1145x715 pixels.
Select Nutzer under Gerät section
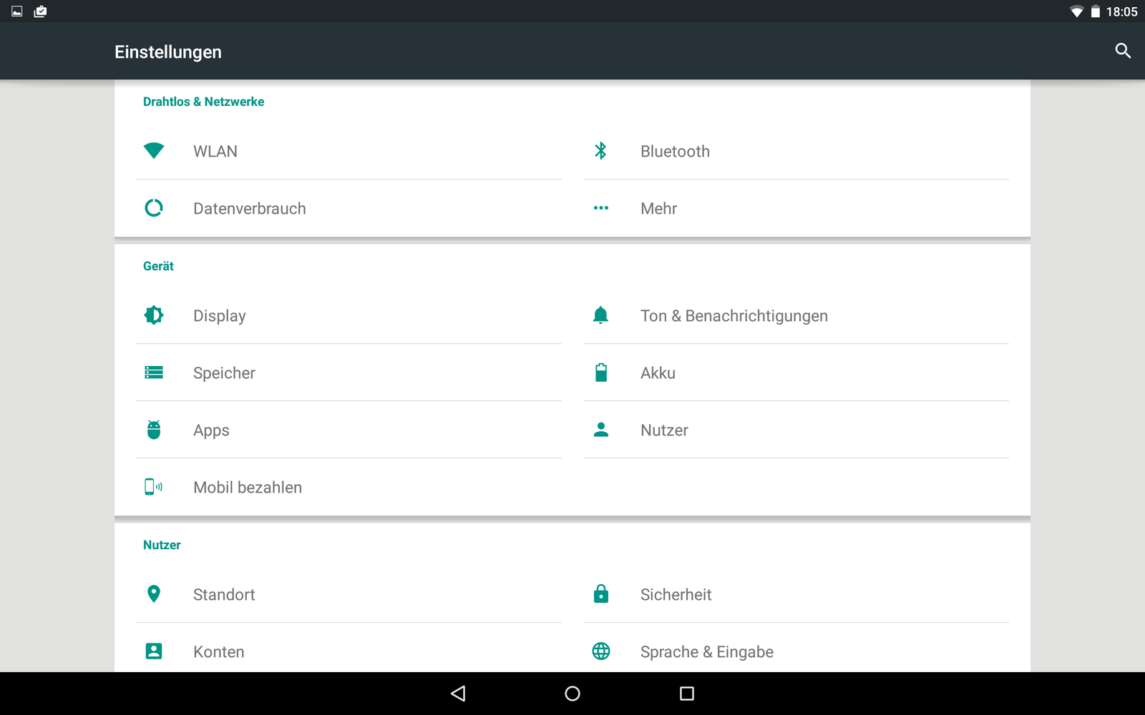pyautogui.click(x=664, y=430)
